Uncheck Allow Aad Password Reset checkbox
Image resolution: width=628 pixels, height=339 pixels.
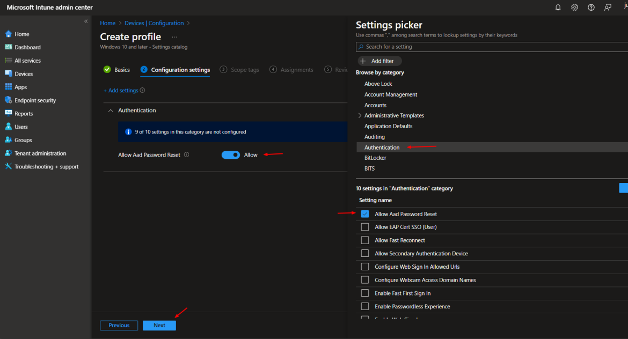click(x=365, y=214)
